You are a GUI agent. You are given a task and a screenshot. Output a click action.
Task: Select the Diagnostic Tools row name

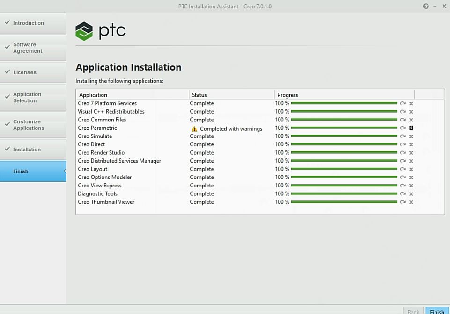(x=97, y=194)
